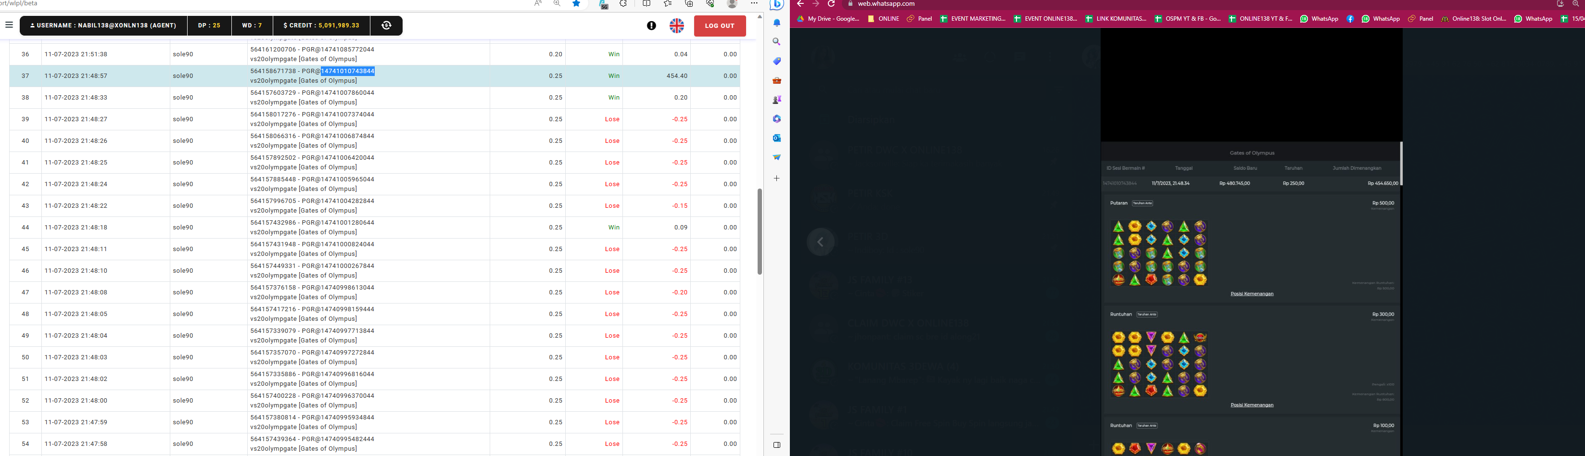Open the hamburger menu in agent panel

[x=9, y=25]
